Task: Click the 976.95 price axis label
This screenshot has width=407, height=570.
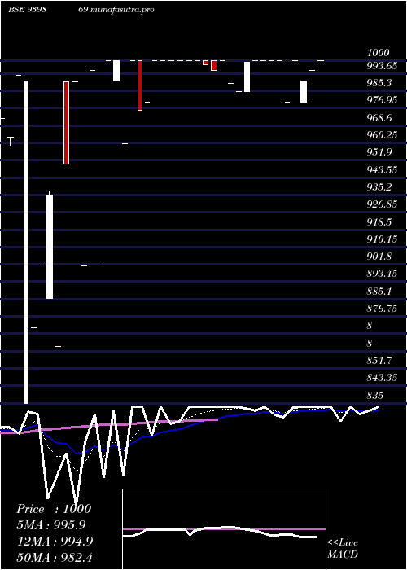Action: tap(382, 100)
